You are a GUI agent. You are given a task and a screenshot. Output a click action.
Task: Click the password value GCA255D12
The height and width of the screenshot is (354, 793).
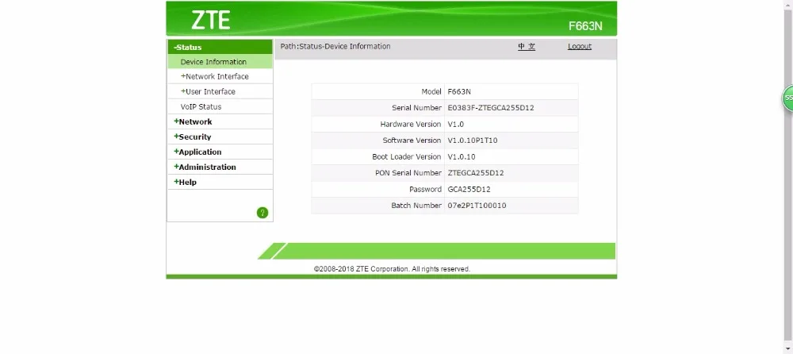click(x=469, y=190)
